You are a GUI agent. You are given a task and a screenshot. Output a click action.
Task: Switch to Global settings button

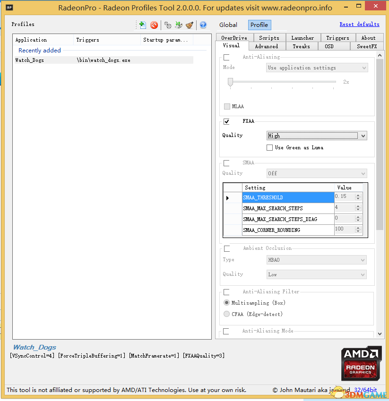[x=228, y=25]
